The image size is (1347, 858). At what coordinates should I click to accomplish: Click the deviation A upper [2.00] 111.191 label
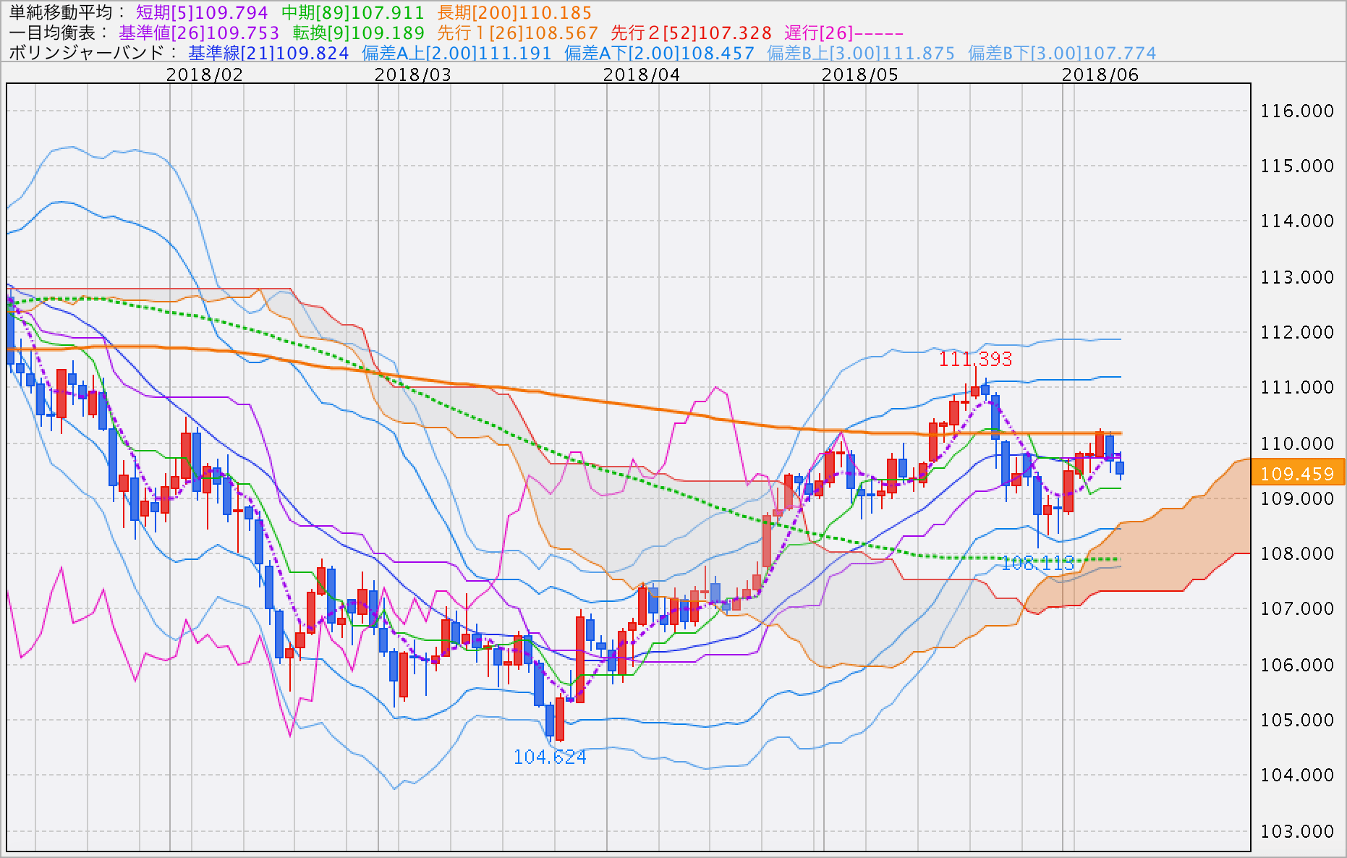pyautogui.click(x=456, y=54)
